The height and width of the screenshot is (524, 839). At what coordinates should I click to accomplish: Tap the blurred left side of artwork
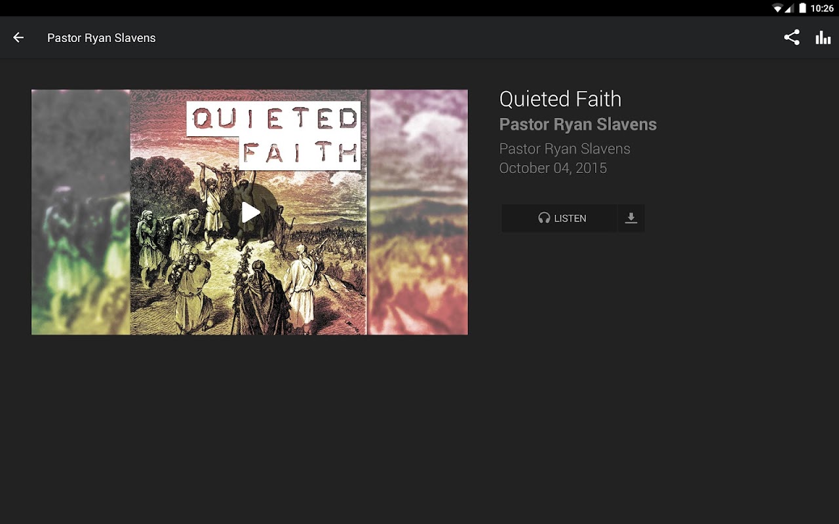click(81, 212)
